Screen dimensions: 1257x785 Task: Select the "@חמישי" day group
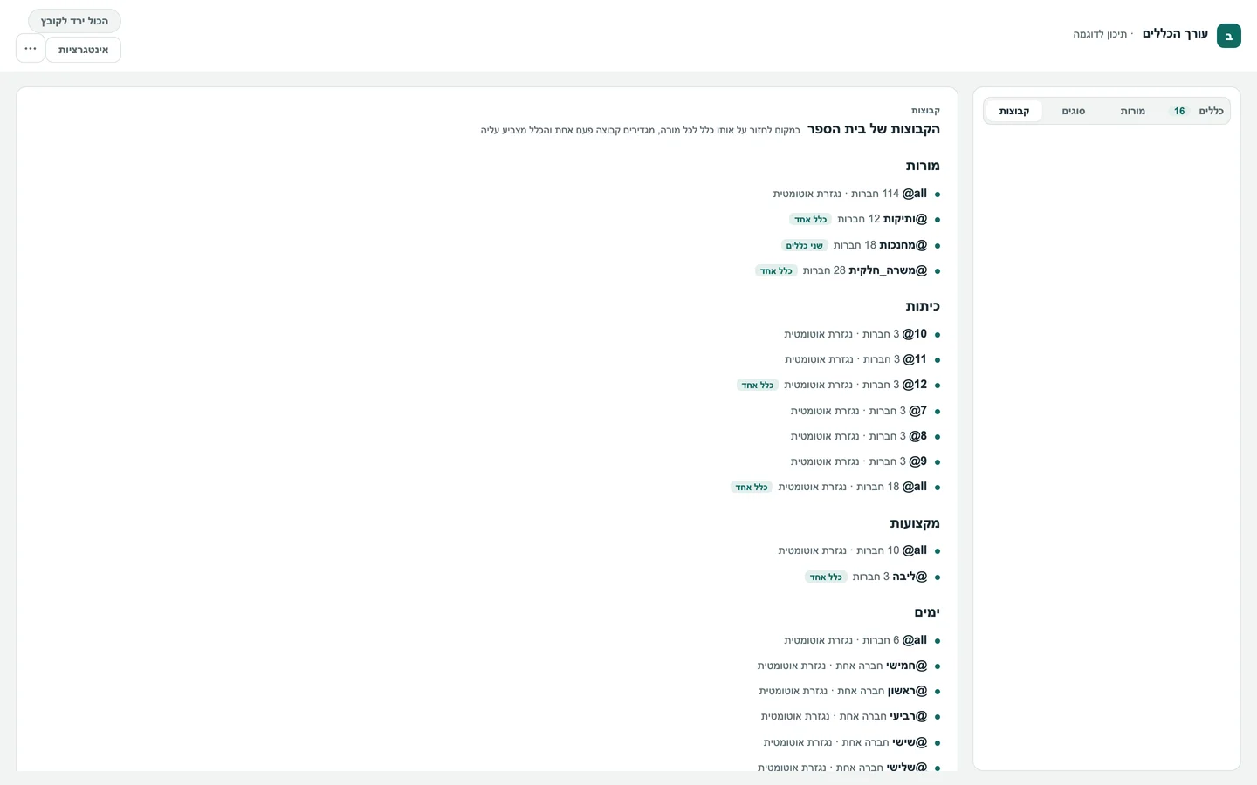tap(848, 666)
